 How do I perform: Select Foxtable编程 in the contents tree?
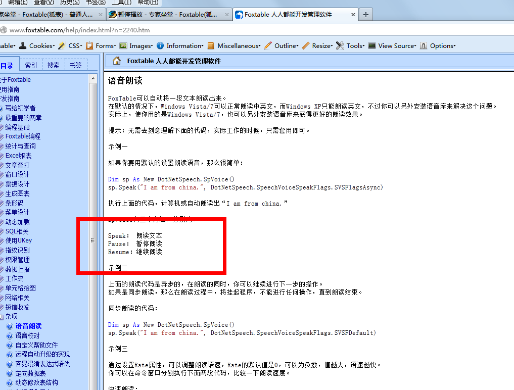23,136
